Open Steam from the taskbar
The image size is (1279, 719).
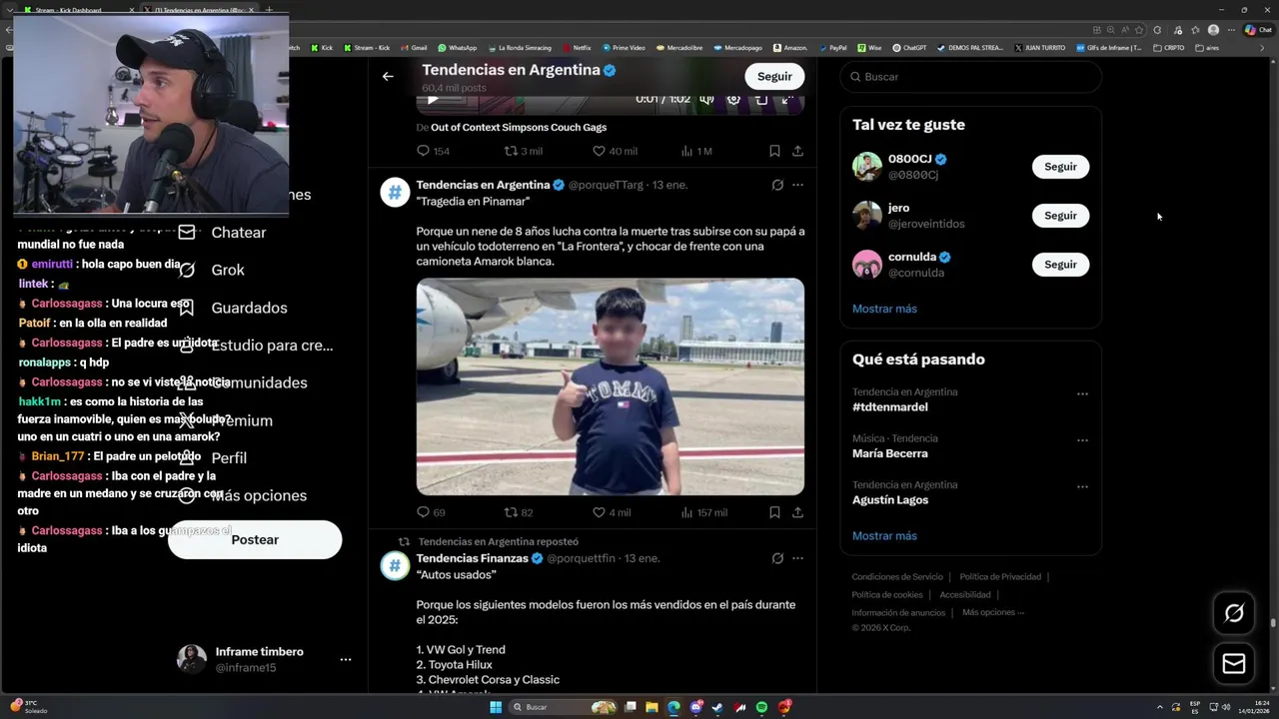pyautogui.click(x=717, y=707)
